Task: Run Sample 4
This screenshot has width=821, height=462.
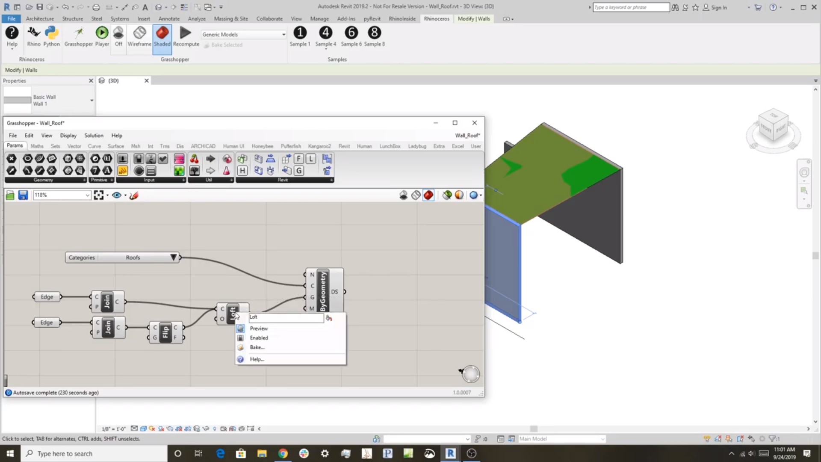Action: click(325, 36)
